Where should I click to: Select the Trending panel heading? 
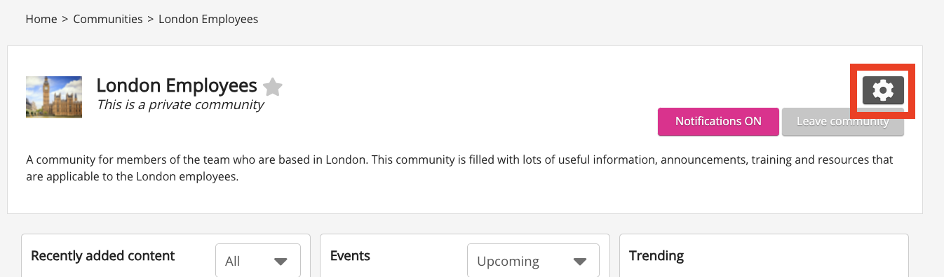pyautogui.click(x=656, y=255)
